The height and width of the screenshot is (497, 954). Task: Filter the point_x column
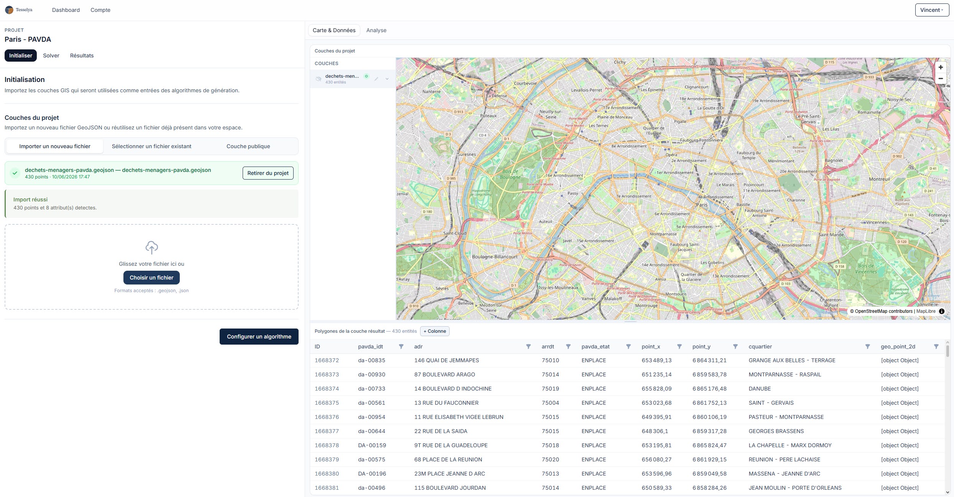point(679,347)
